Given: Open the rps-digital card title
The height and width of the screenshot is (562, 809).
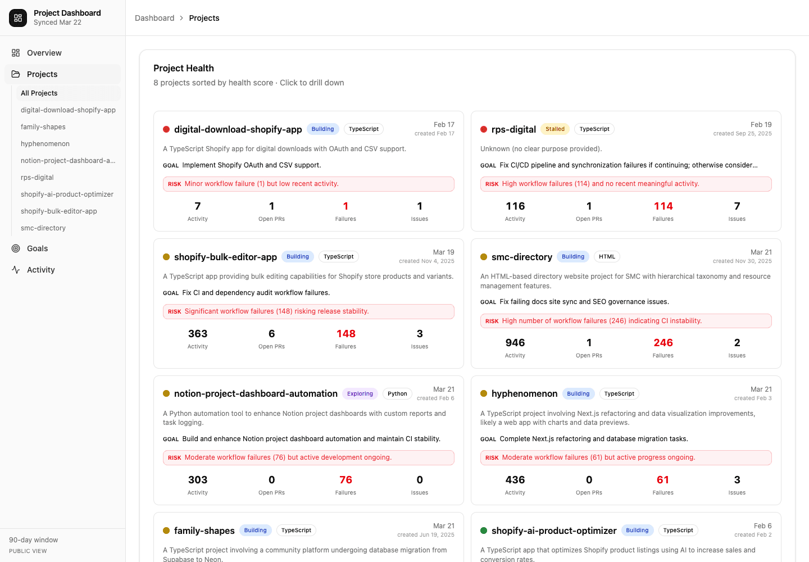Looking at the screenshot, I should tap(513, 129).
